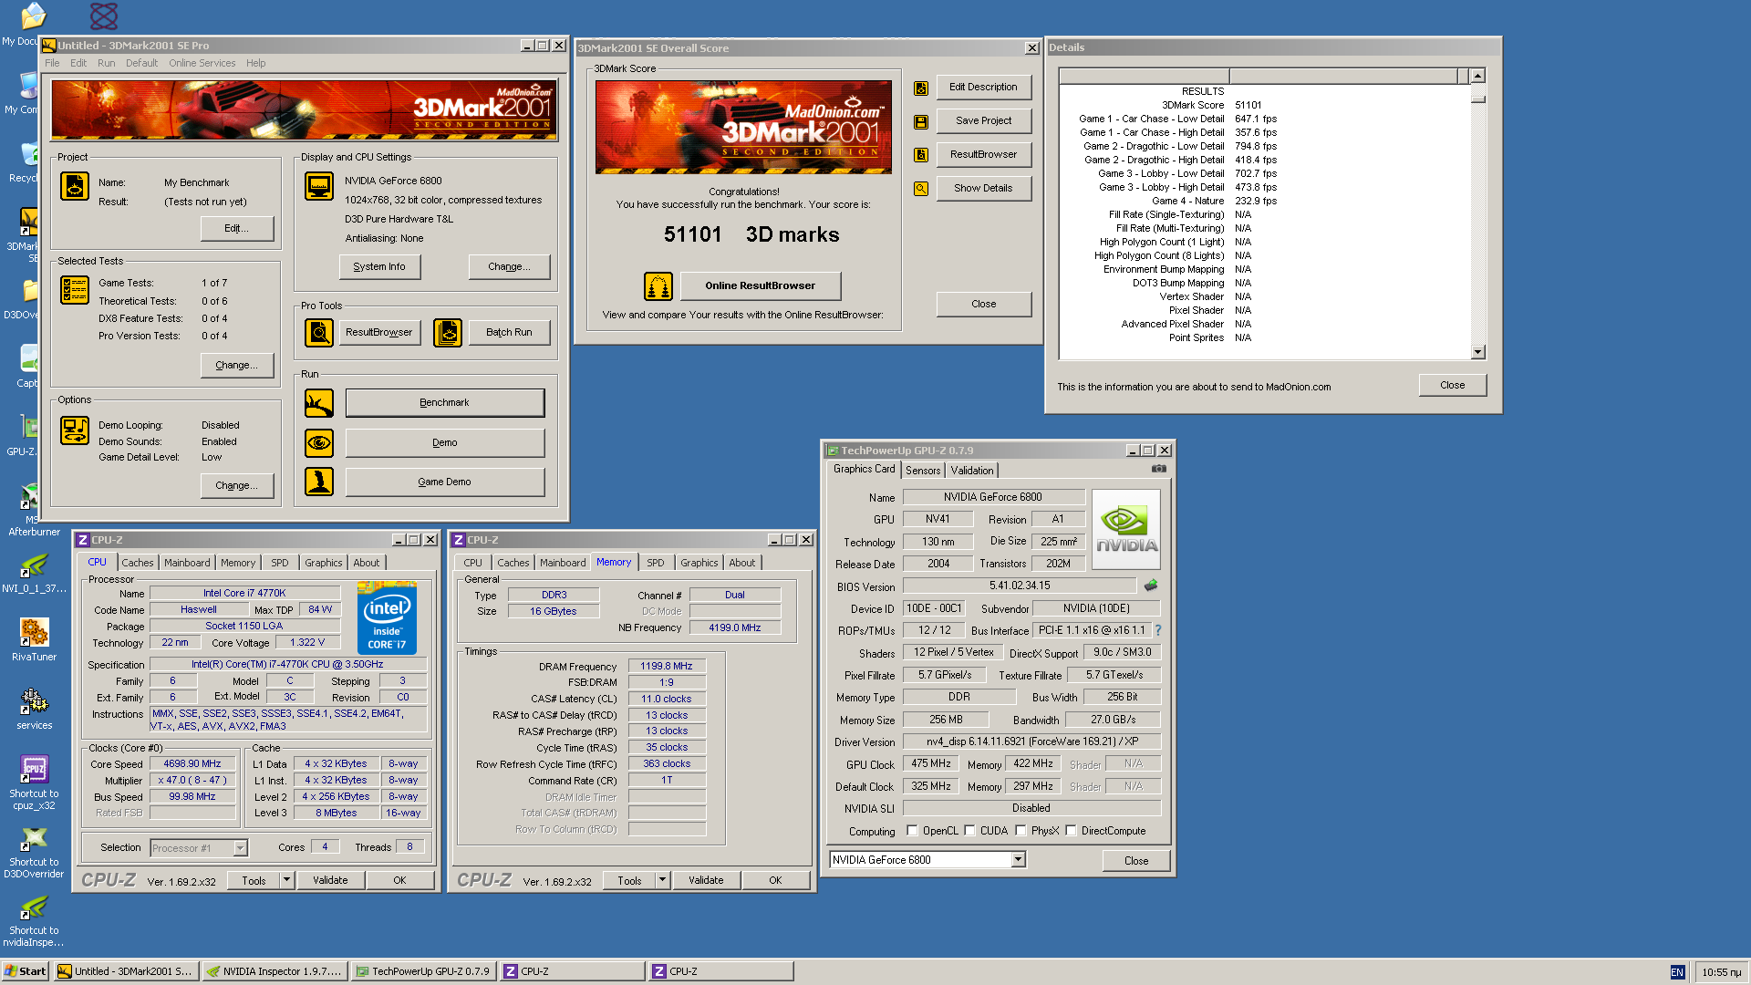Click the Core Speed 4698.90 MHz field
1751x985 pixels.
tap(192, 764)
